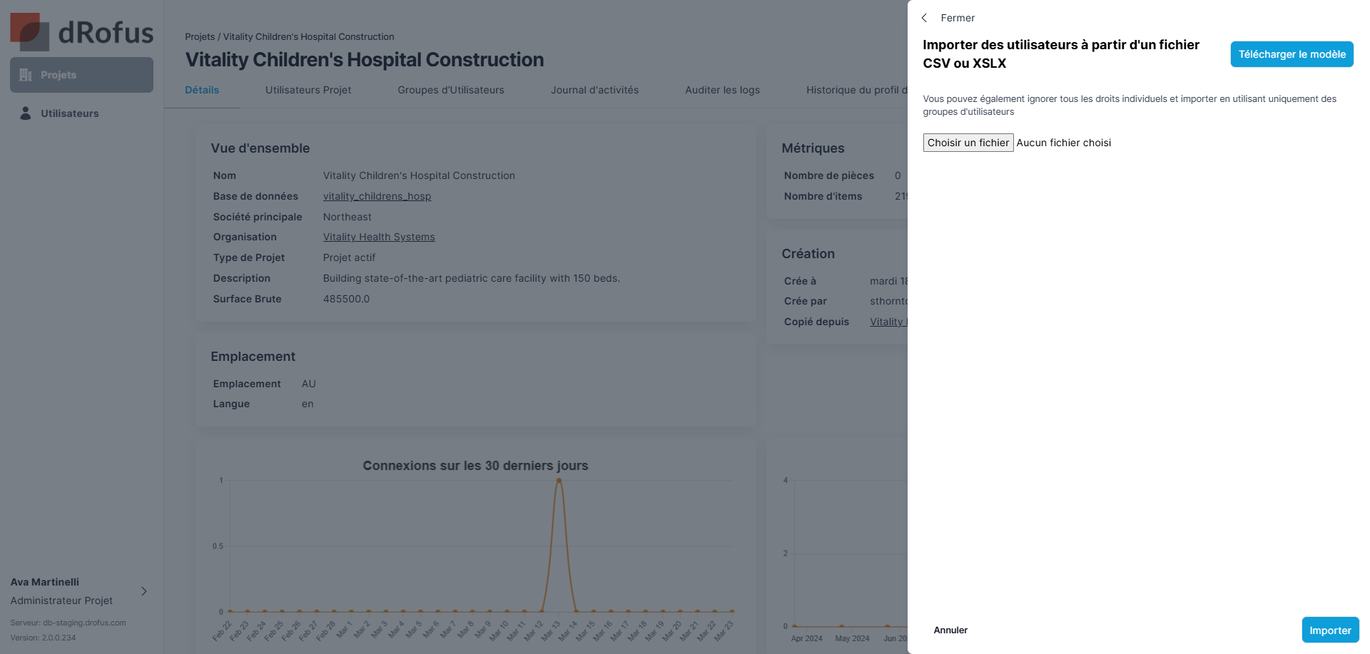Go to the Journal d'activités tab
Screen dimensions: 1370x654
point(594,90)
